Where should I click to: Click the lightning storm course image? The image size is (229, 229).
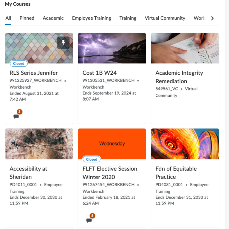coord(112,48)
